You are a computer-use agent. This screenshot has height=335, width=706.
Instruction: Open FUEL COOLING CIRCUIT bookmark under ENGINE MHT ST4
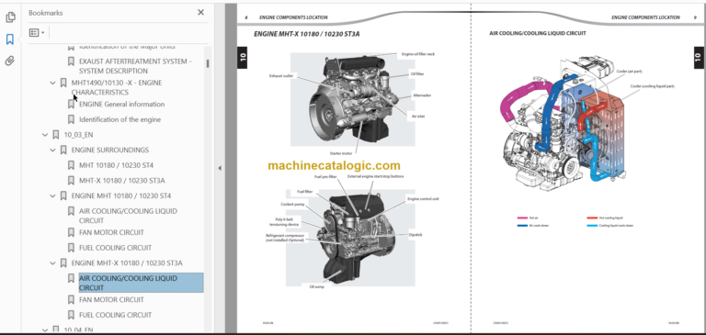tap(115, 248)
